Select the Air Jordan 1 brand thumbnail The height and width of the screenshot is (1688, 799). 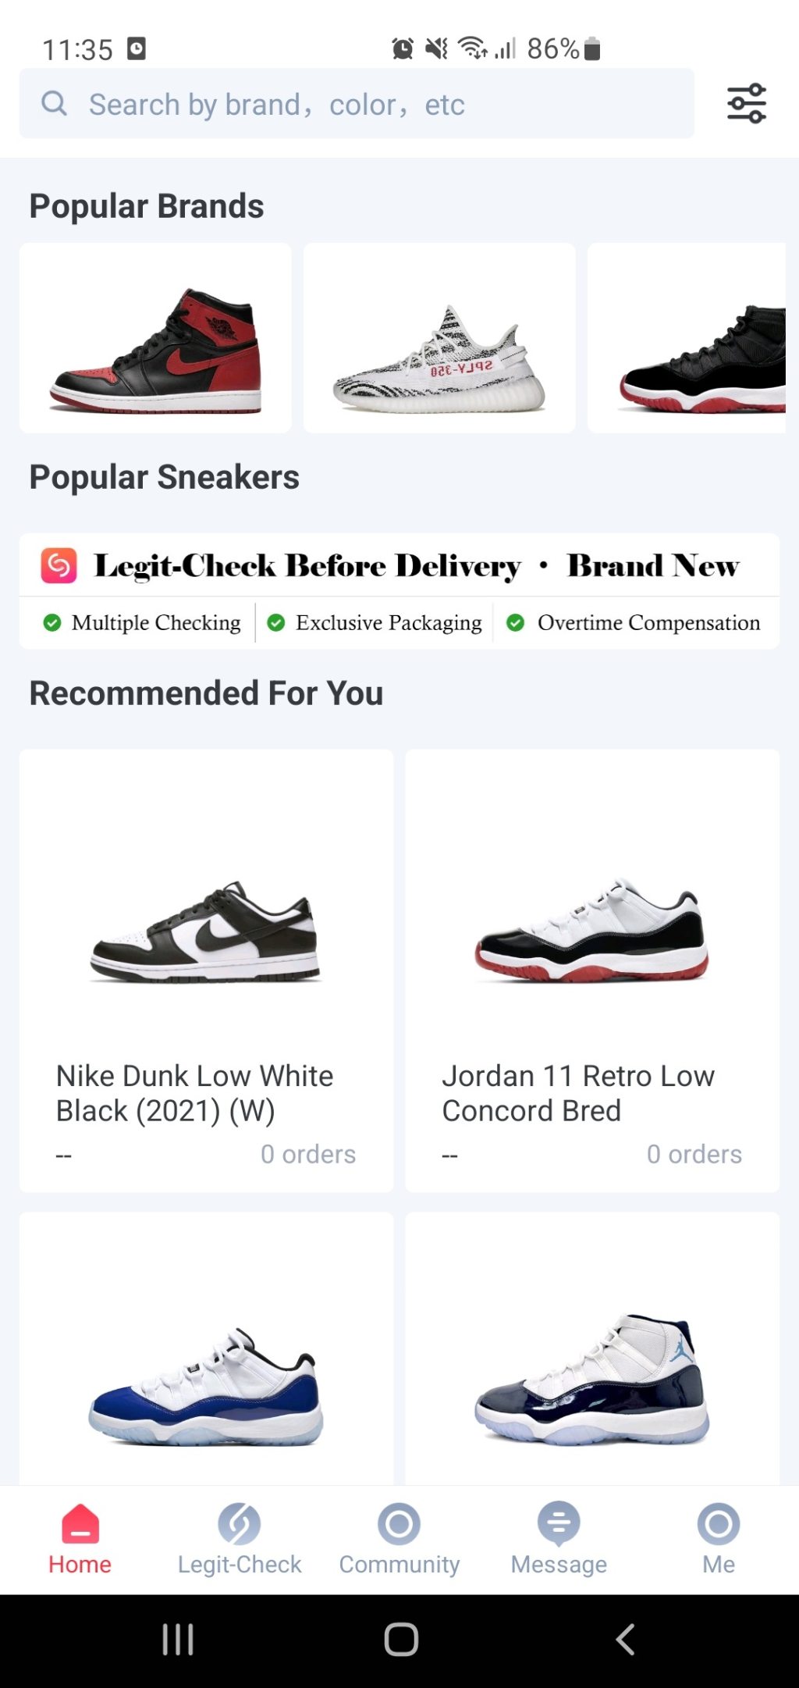[x=155, y=338]
